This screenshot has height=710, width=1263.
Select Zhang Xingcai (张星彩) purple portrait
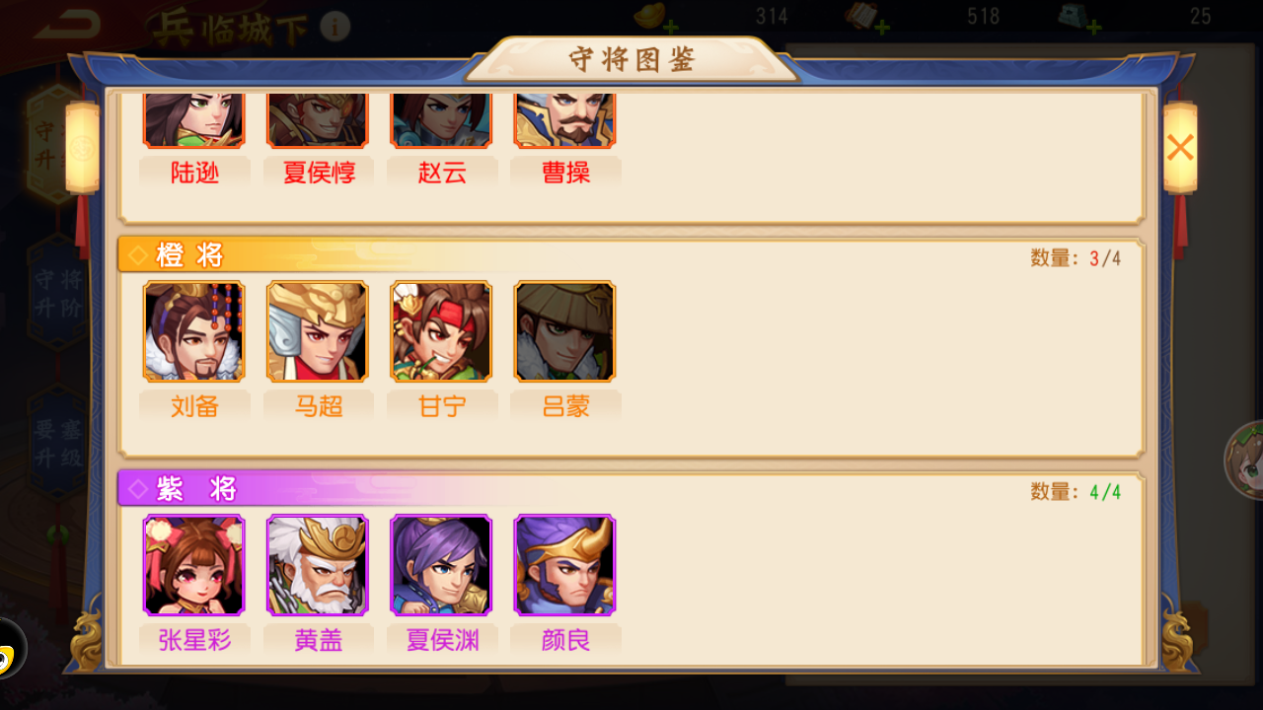(194, 565)
